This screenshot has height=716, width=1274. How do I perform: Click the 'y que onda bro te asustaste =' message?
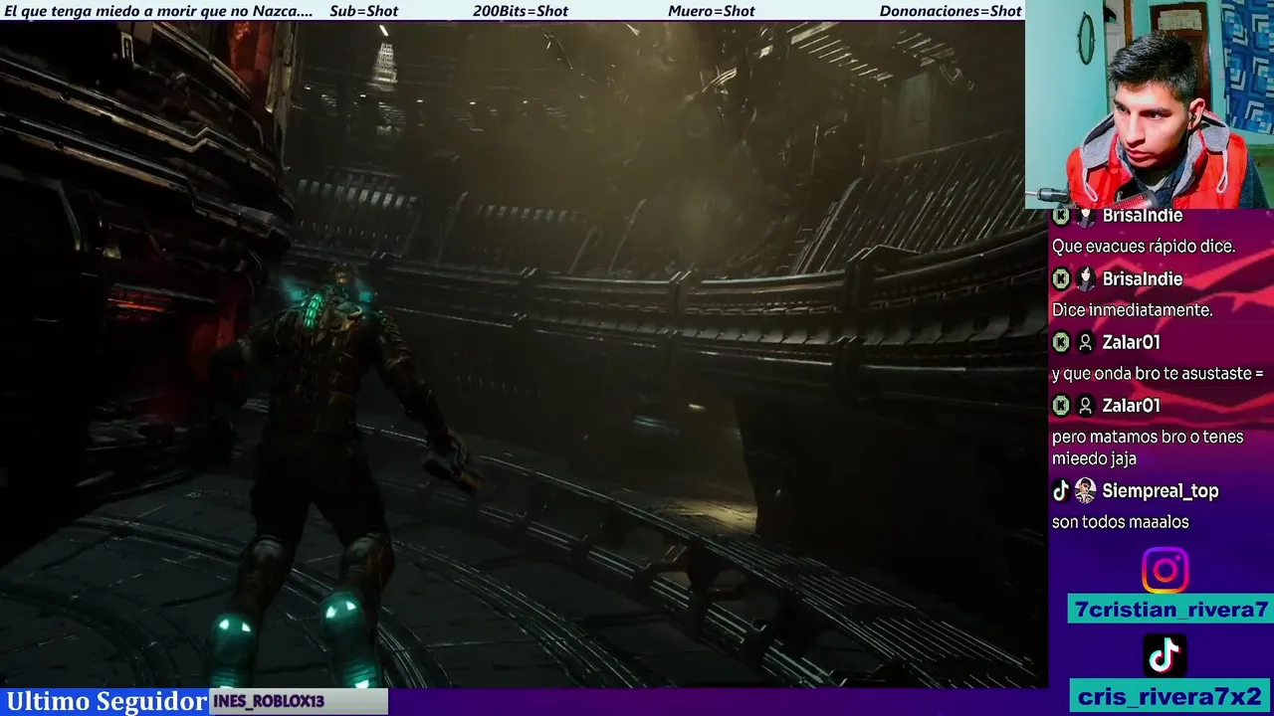click(x=1158, y=374)
